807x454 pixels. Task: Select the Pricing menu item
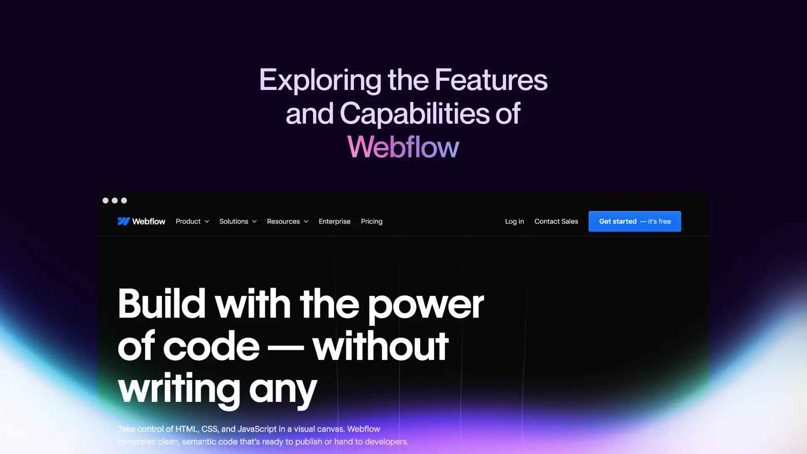(372, 221)
